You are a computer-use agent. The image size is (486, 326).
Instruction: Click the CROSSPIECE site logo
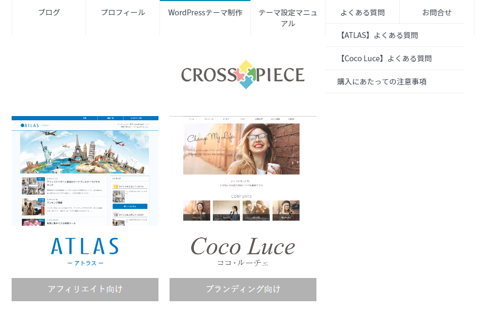point(242,74)
